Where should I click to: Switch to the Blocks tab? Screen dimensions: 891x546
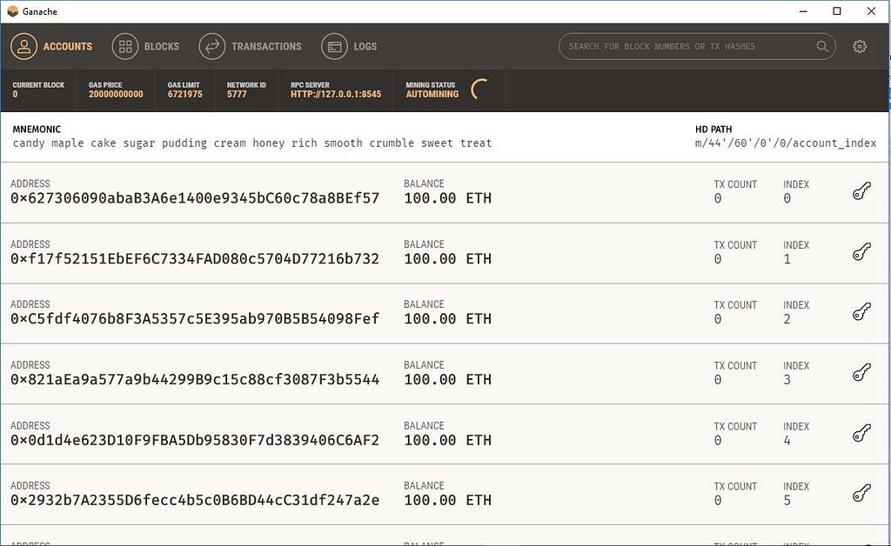pyautogui.click(x=145, y=47)
